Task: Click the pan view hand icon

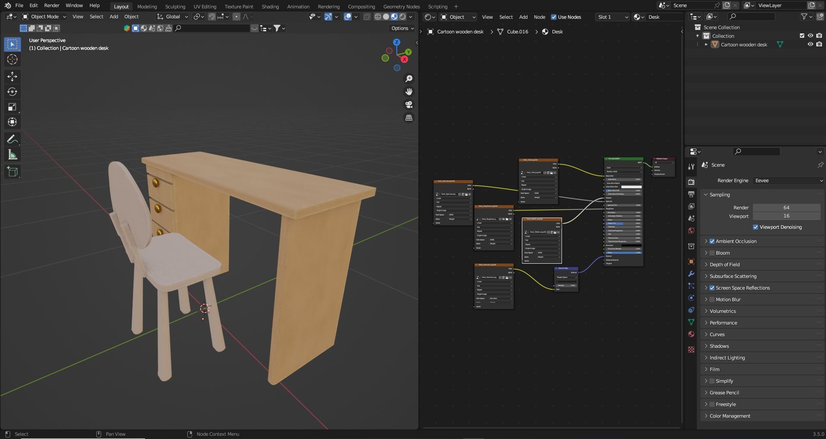Action: click(409, 92)
